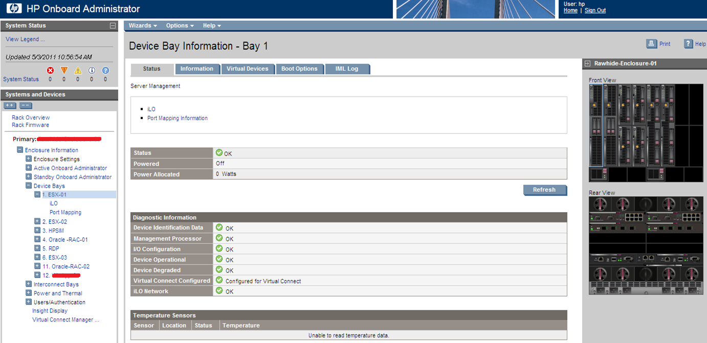
Task: Open the Options dropdown menu
Action: 180,26
